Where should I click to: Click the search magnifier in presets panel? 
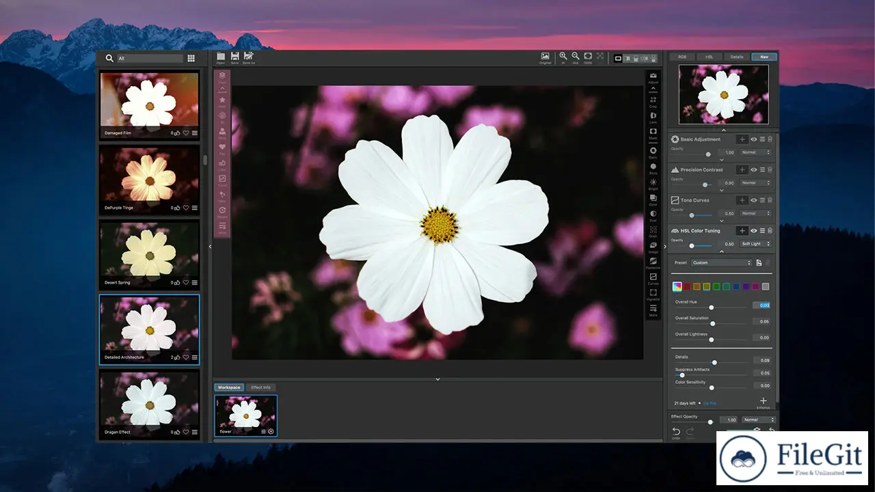109,59
